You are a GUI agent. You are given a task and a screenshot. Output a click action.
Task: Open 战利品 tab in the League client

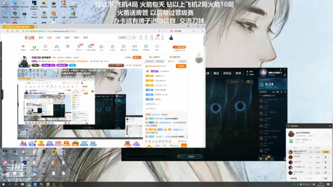227,73
